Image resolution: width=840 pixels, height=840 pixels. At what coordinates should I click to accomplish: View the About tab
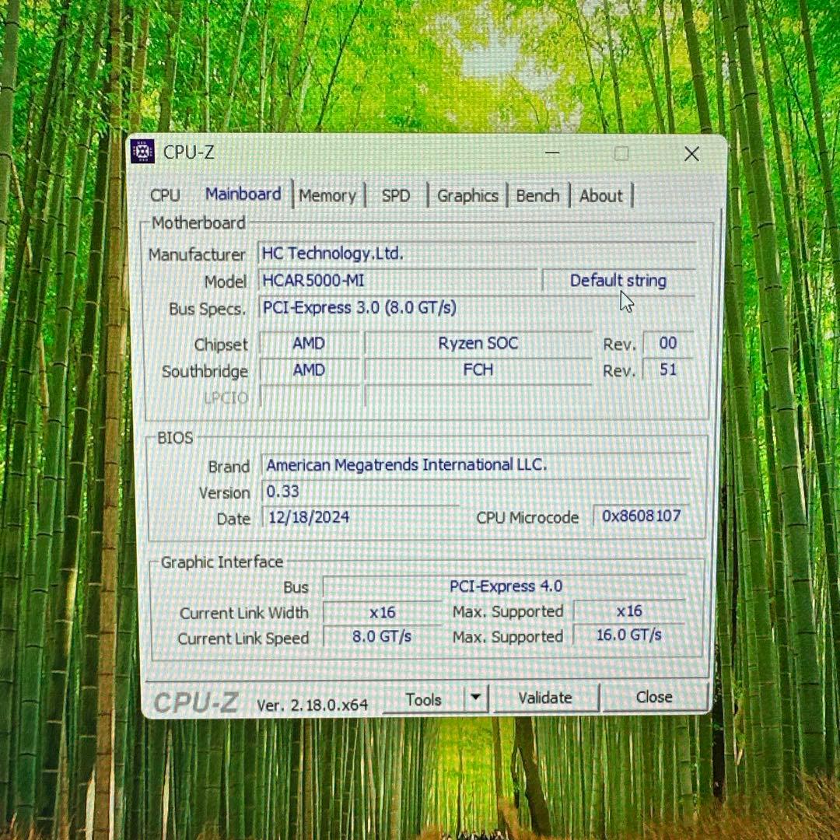click(600, 195)
